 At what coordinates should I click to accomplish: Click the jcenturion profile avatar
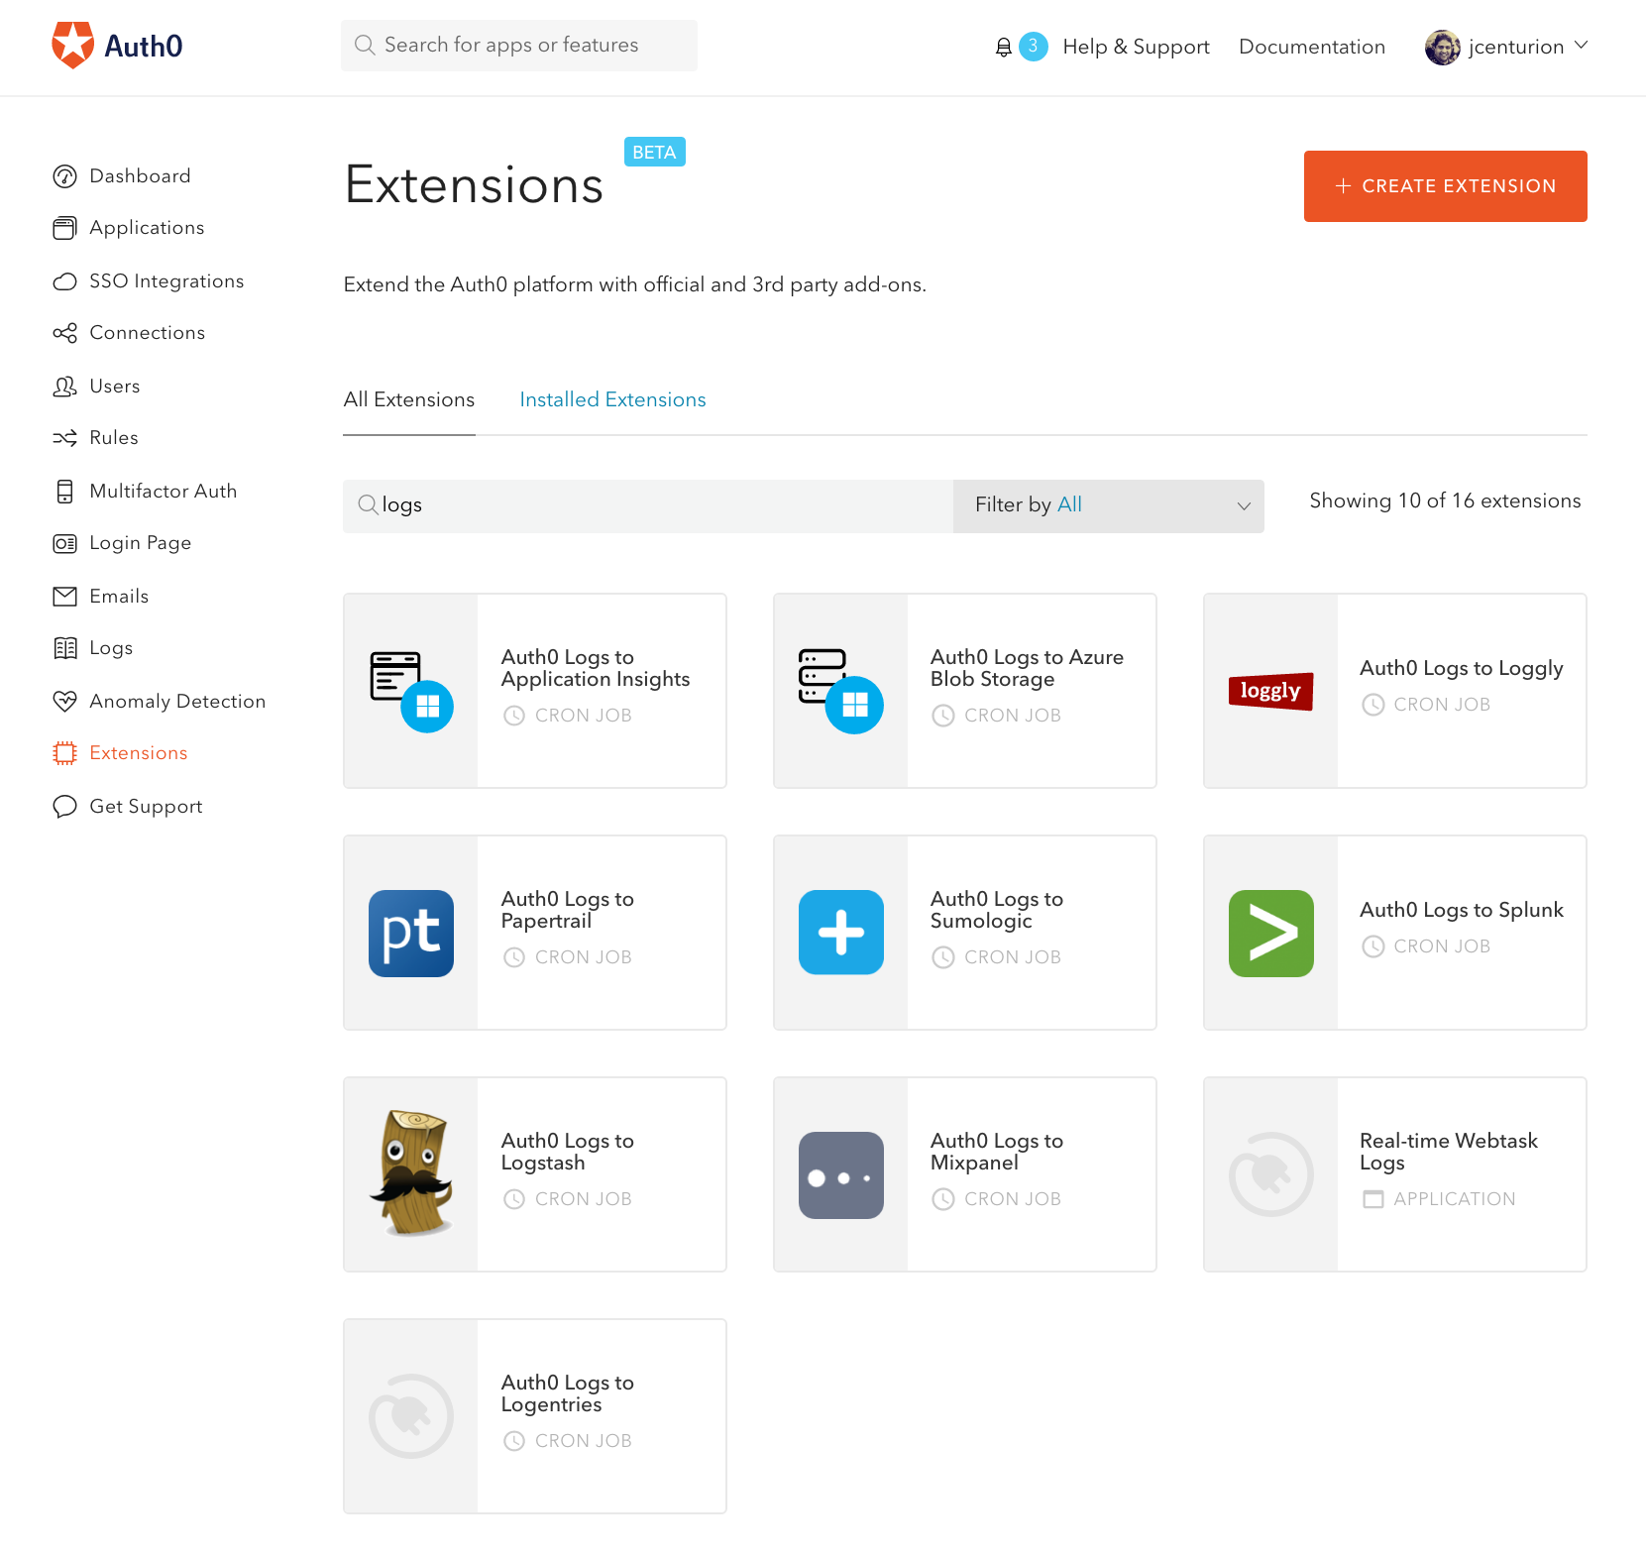click(1442, 47)
